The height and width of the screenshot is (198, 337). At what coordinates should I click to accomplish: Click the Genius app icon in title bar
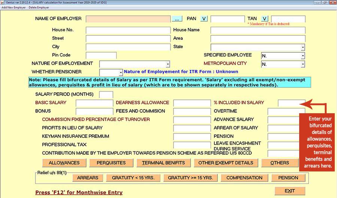tap(3, 2)
